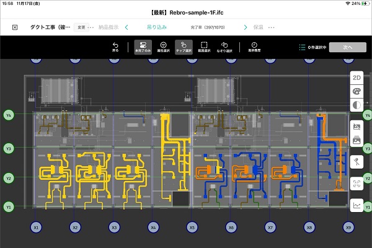Screen dimensions: 372x248
Task: Toggle the 2D view mode button
Action: pyautogui.click(x=356, y=77)
